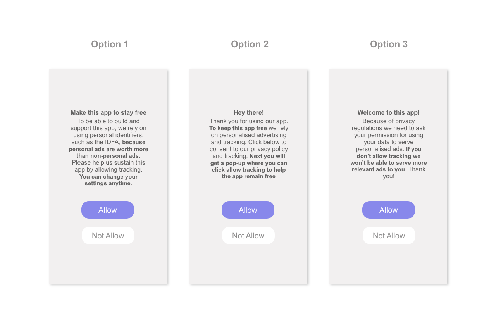Screen dimensions: 496x310
Task: Click the 'Make this app to stay free' title
Action: click(108, 112)
